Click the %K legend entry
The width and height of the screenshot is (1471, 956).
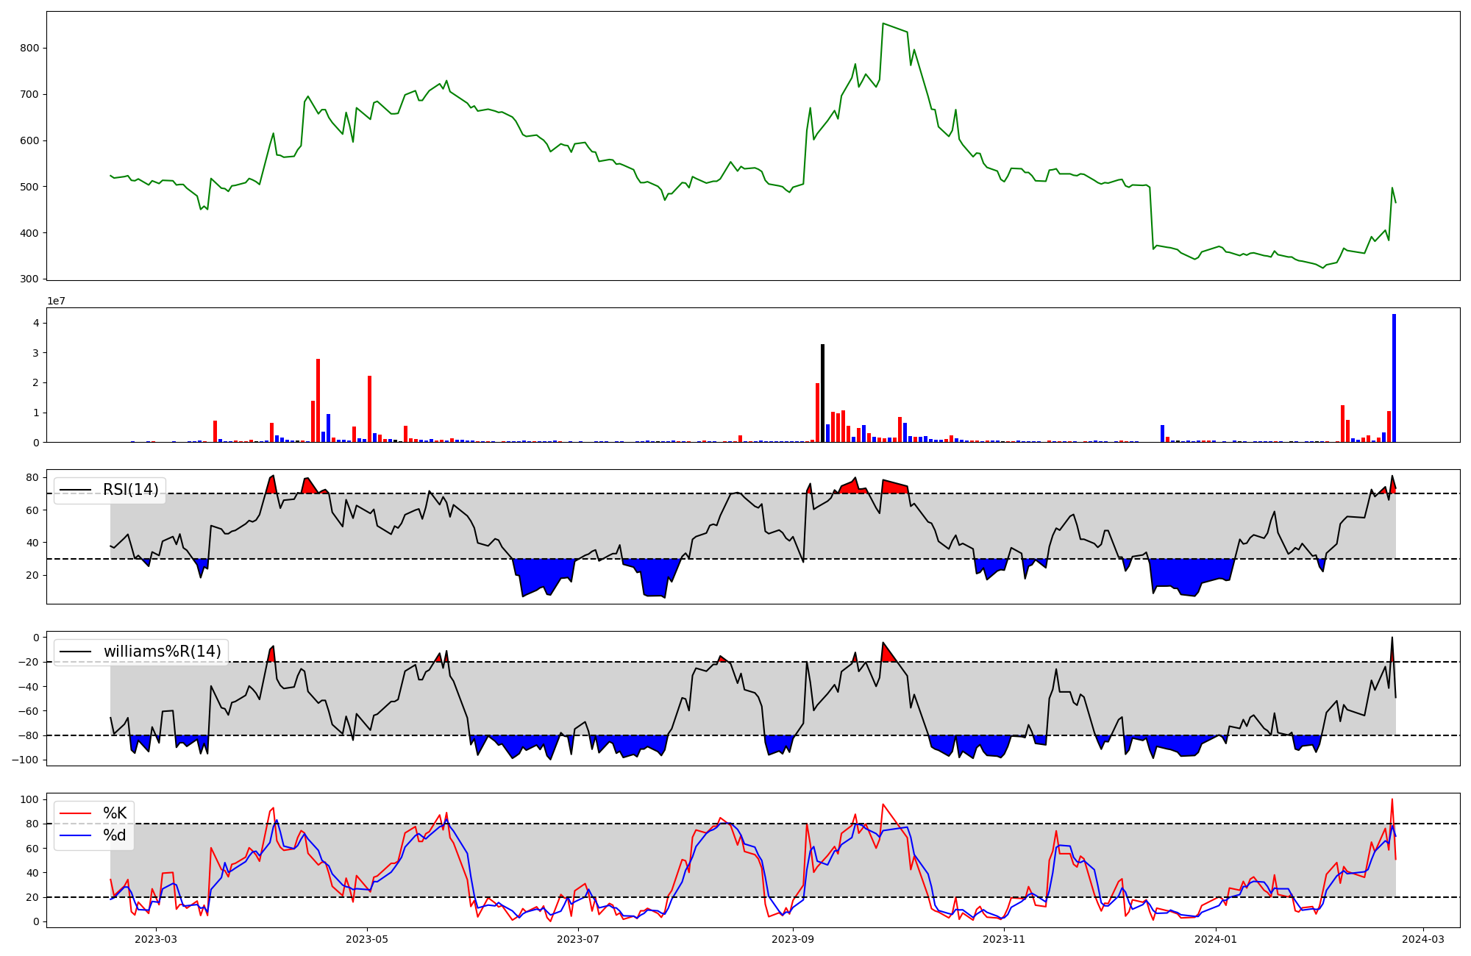[115, 813]
